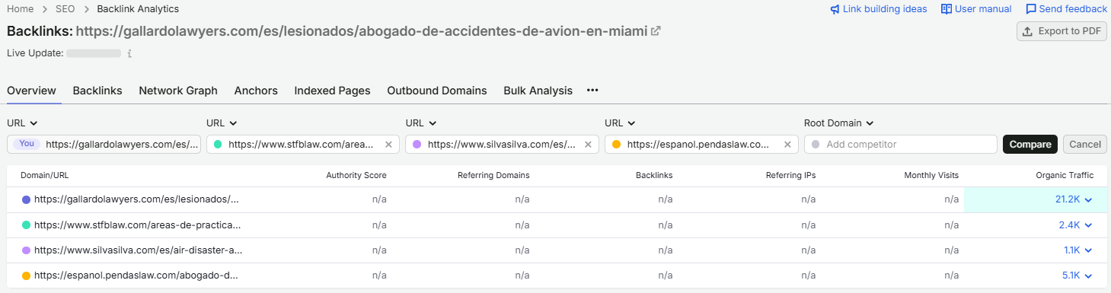Expand the 1.1K organic traffic chevron
This screenshot has height=293, width=1111.
[x=1088, y=250]
